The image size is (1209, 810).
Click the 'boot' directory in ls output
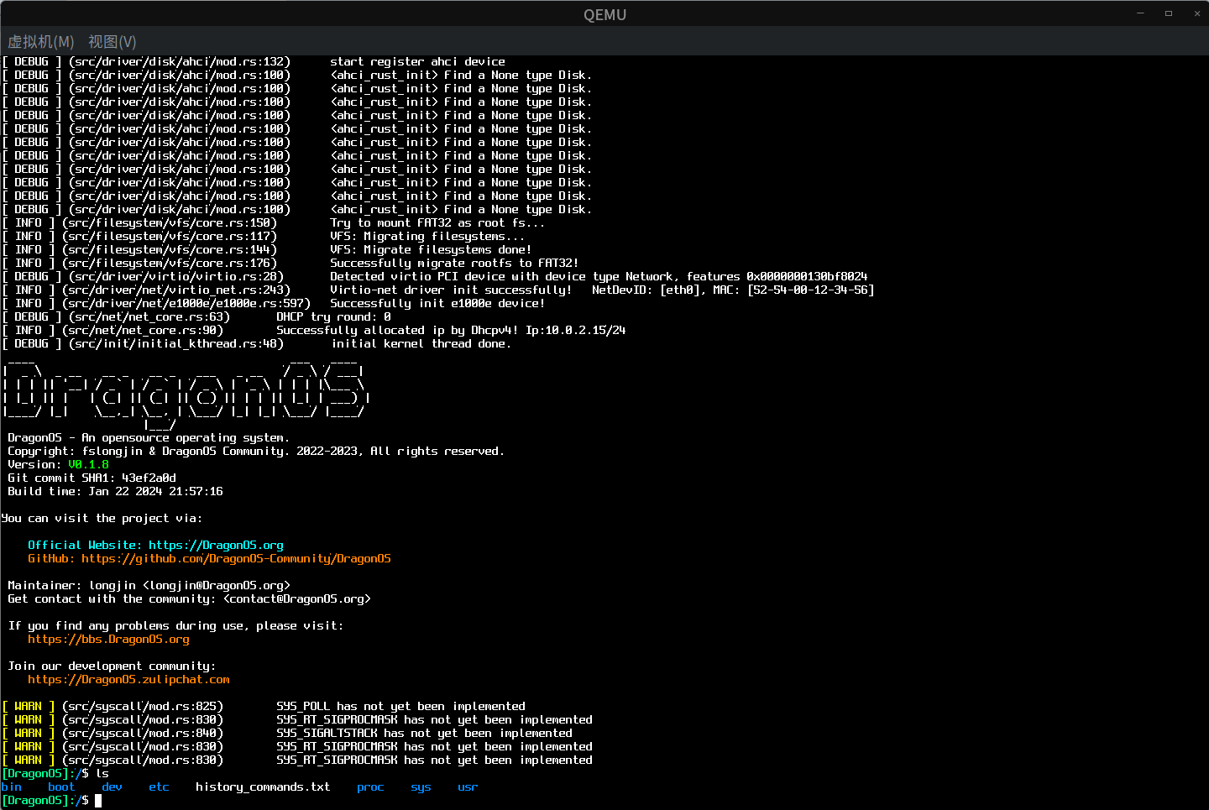click(61, 787)
